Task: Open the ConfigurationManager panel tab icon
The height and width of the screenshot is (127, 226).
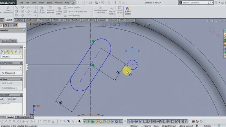Action: coord(11,25)
